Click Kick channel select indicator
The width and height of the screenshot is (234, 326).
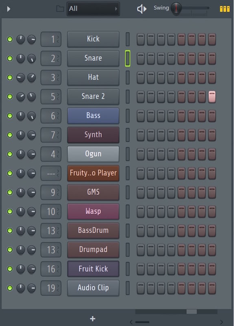coord(128,39)
